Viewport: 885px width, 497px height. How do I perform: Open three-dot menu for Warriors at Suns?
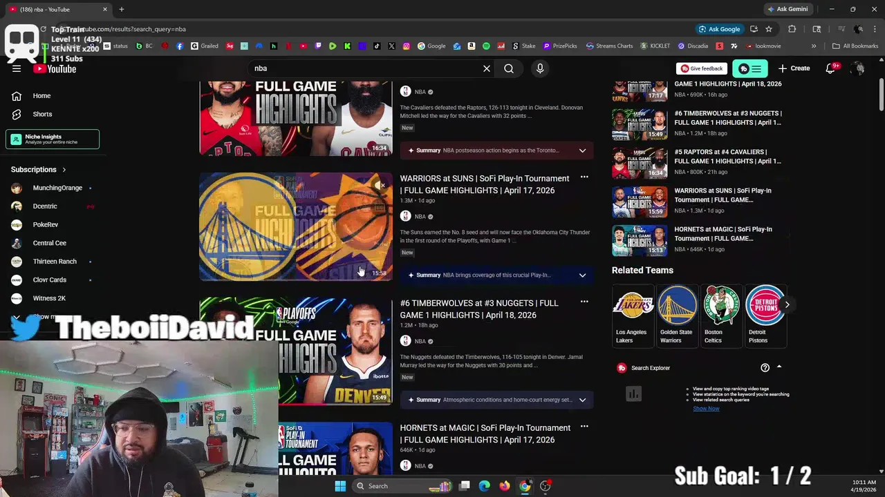click(x=584, y=177)
